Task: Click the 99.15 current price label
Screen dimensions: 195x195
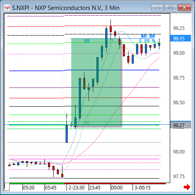Action: [x=181, y=38]
